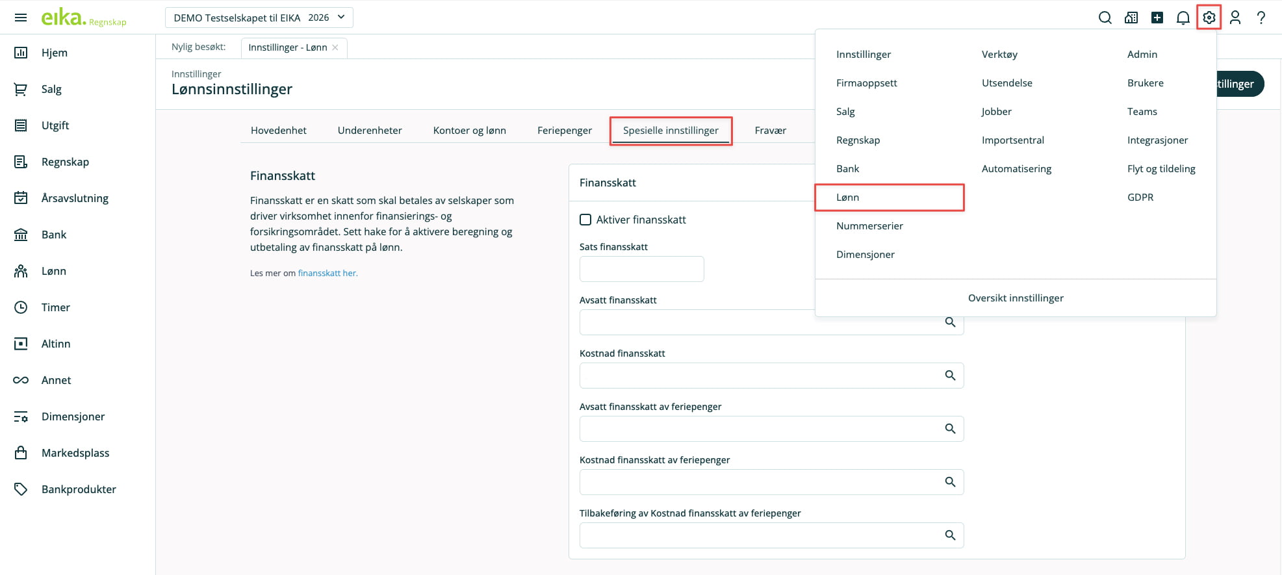Open the settings gear icon

1209,18
